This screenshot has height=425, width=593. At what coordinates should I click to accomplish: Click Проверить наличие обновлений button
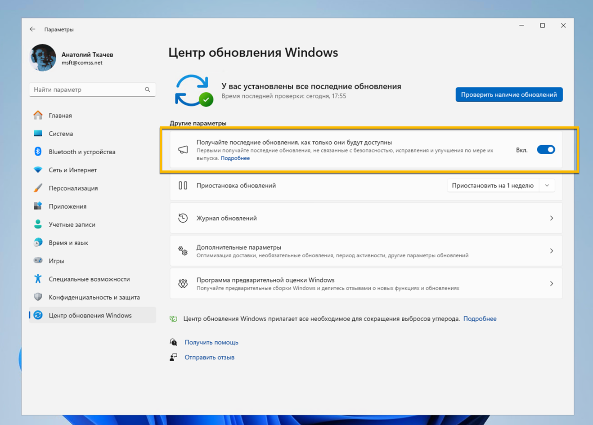pyautogui.click(x=509, y=94)
